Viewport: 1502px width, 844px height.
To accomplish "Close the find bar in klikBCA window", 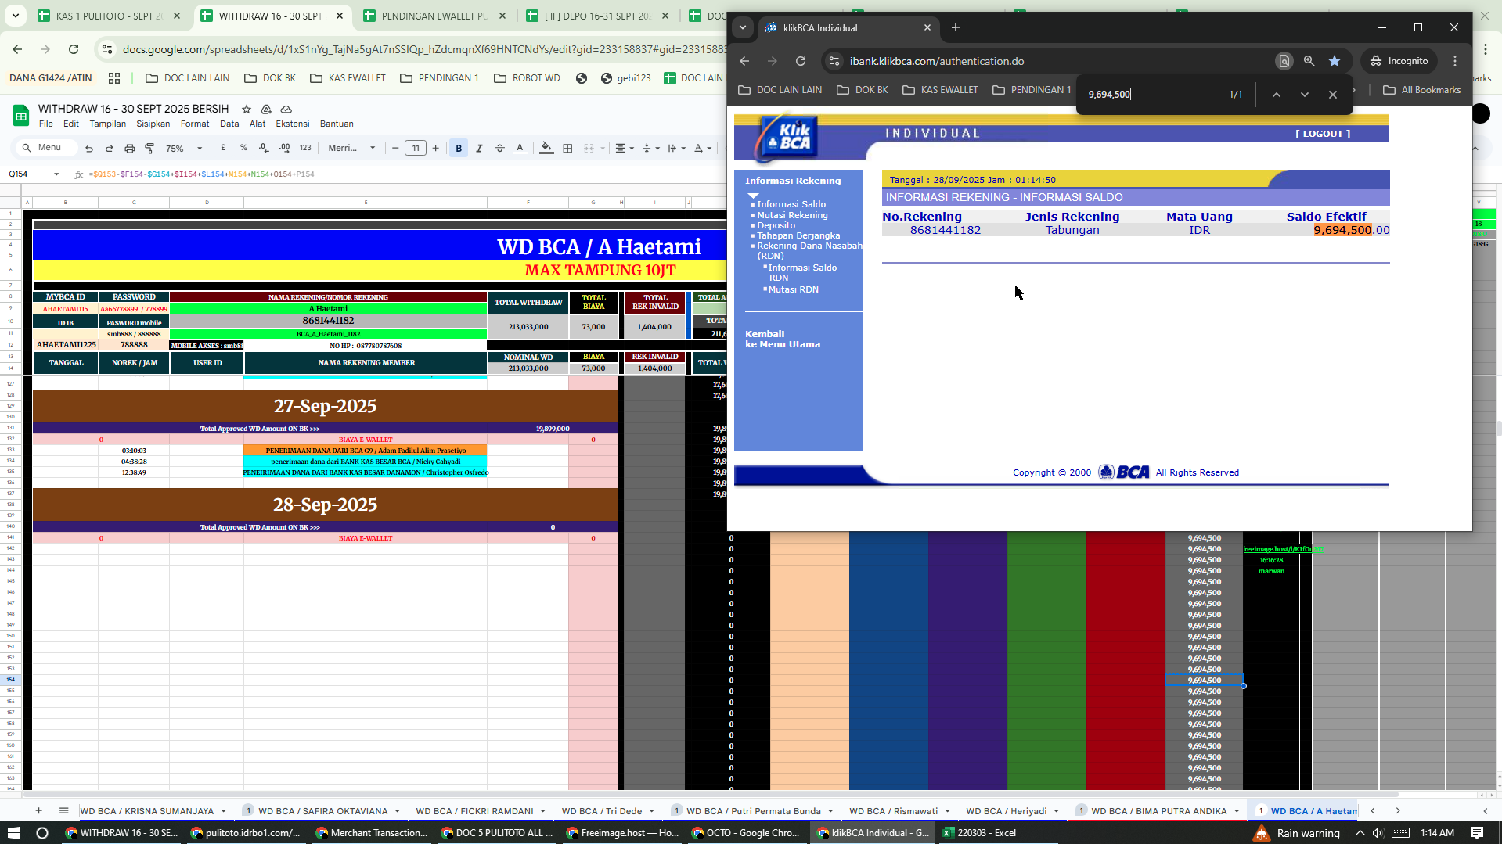I will 1332,95.
